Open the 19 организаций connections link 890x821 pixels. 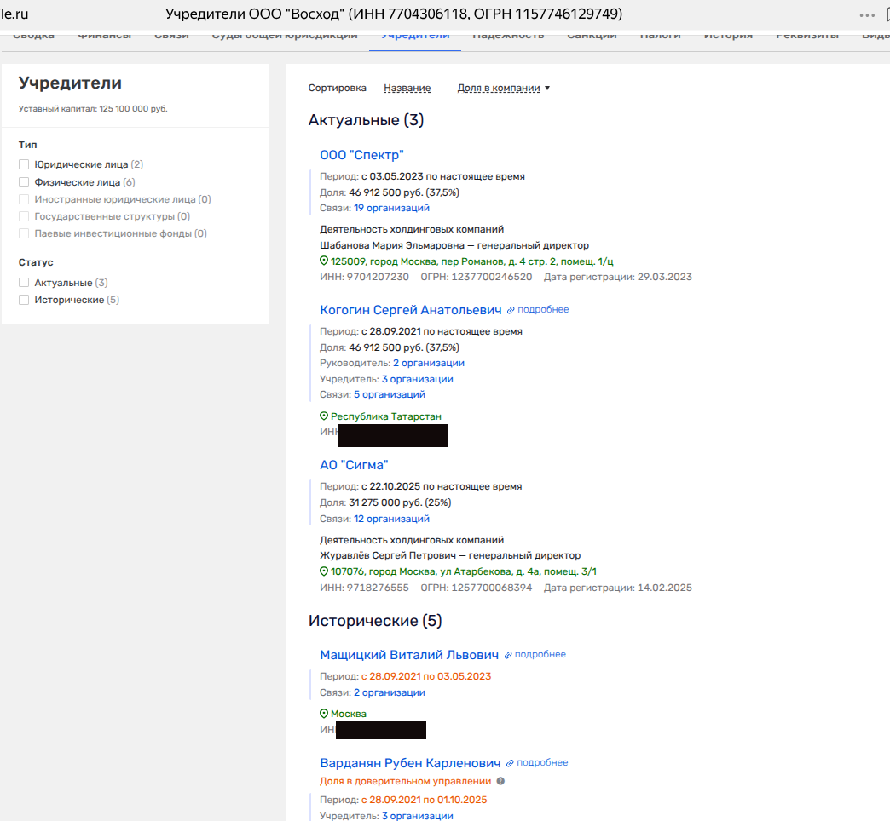click(391, 208)
